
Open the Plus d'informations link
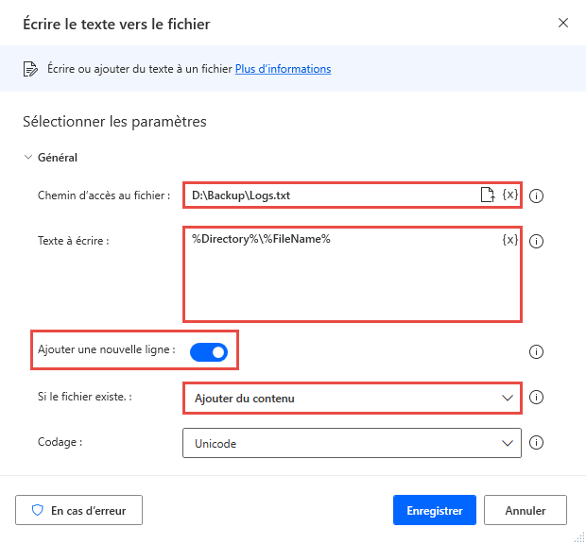283,69
